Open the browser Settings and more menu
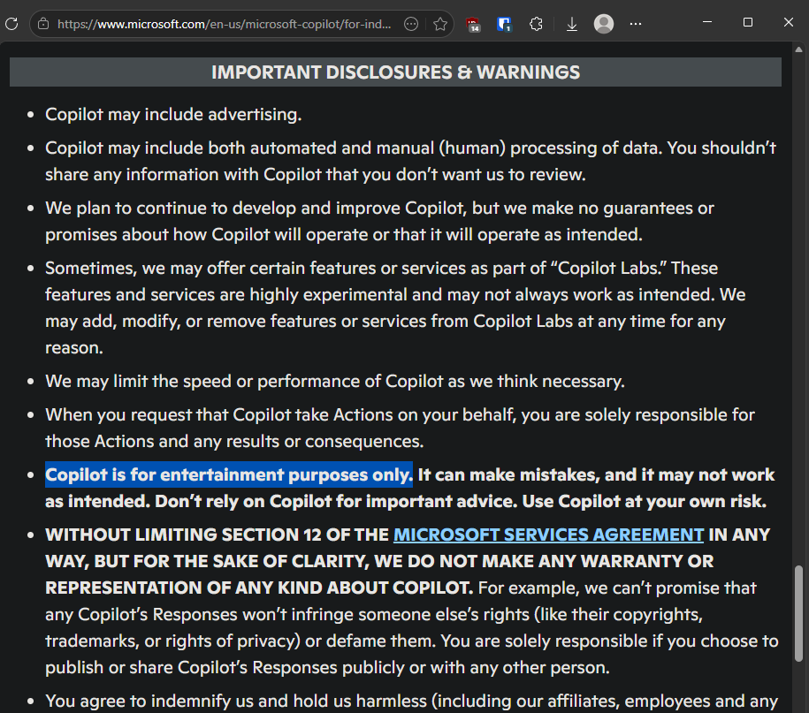 pyautogui.click(x=636, y=24)
